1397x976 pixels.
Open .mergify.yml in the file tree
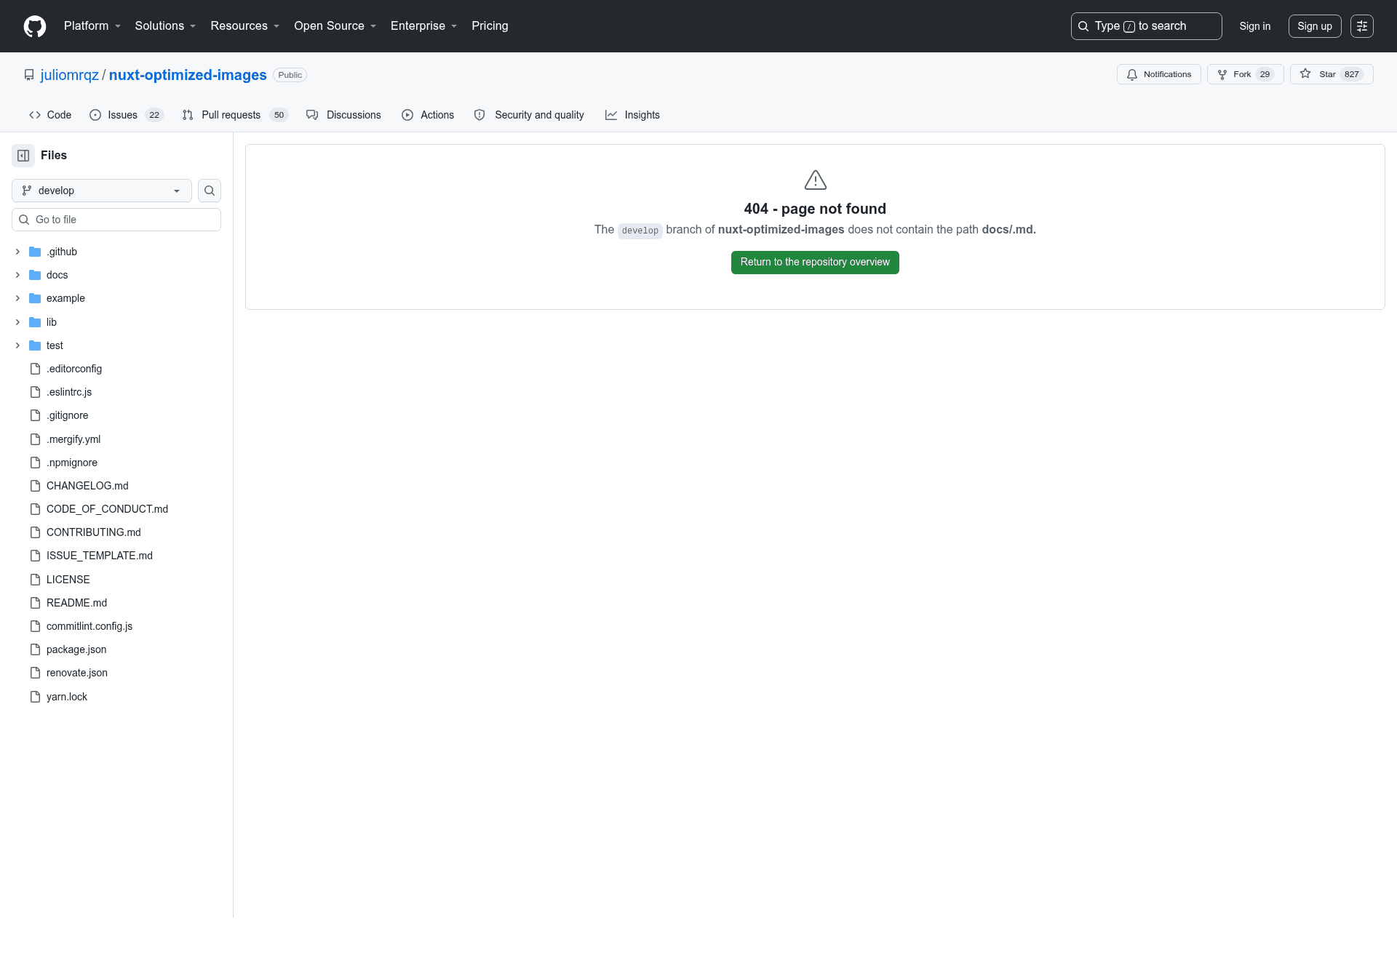(116, 439)
